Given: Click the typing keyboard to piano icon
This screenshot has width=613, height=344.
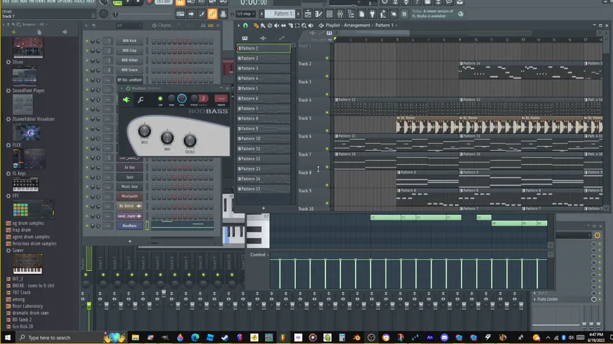Looking at the screenshot, I should 180,14.
